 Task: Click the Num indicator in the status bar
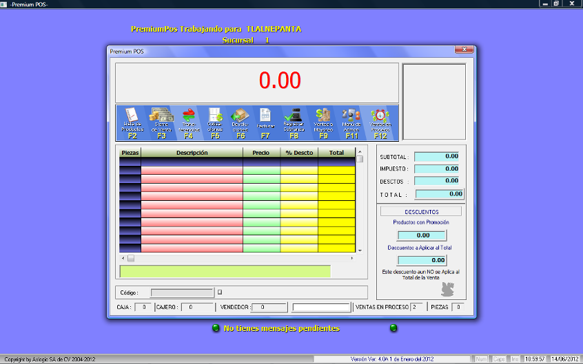(481, 359)
